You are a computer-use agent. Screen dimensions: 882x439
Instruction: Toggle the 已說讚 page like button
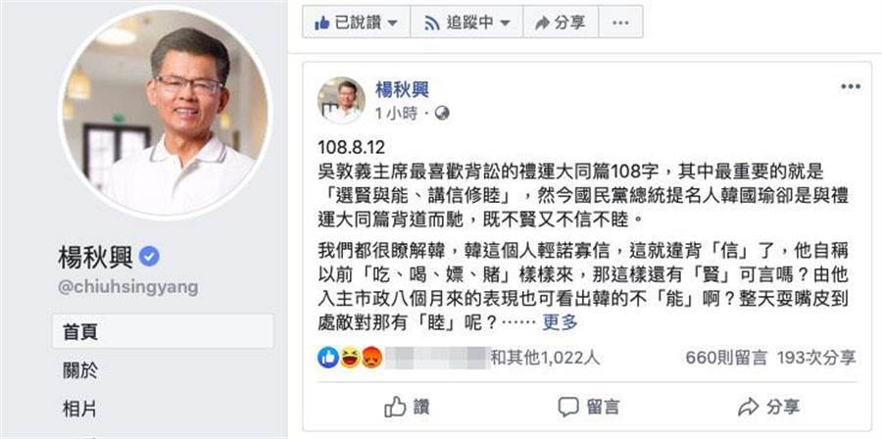356,22
